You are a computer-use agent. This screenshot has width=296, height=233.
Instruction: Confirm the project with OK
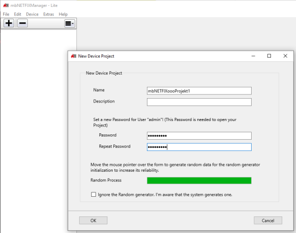94,220
